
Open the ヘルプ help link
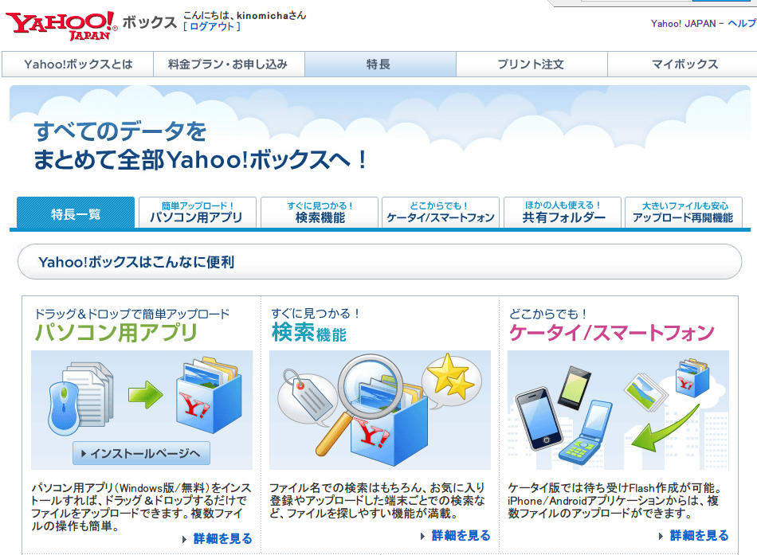[742, 23]
